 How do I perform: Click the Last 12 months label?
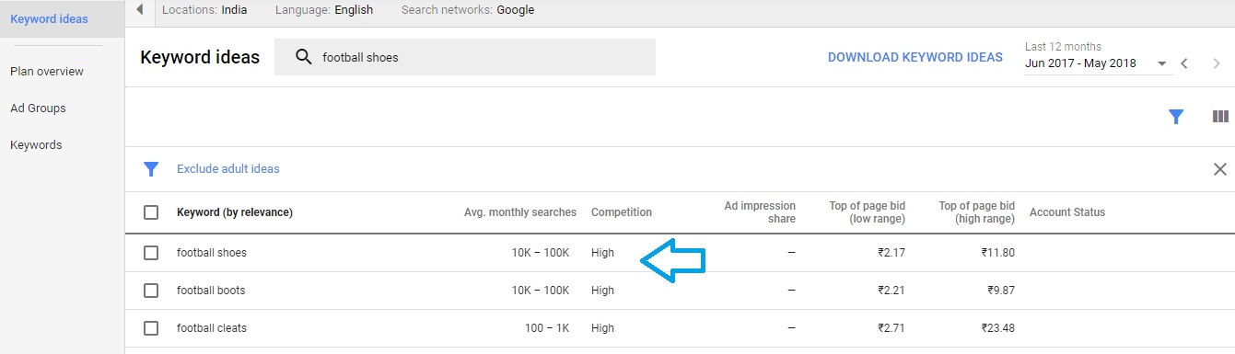point(1063,47)
